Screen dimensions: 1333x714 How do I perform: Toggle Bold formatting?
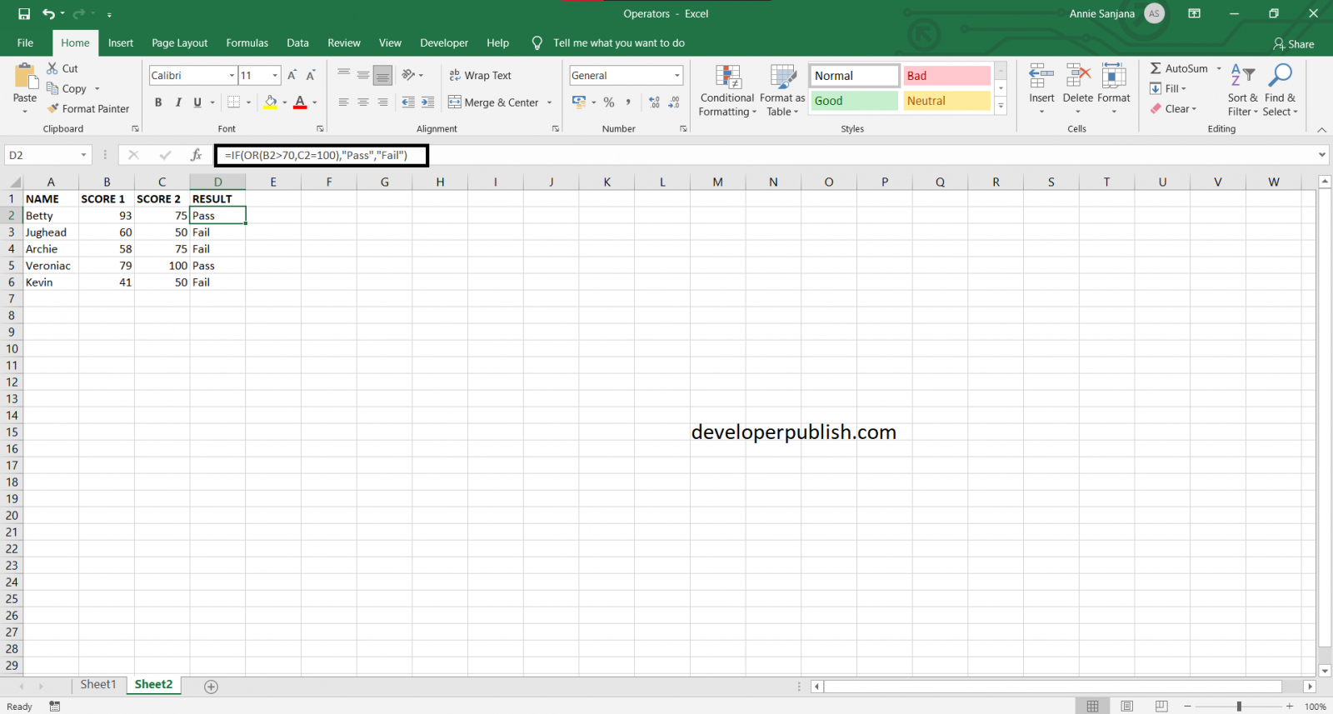[x=158, y=102]
